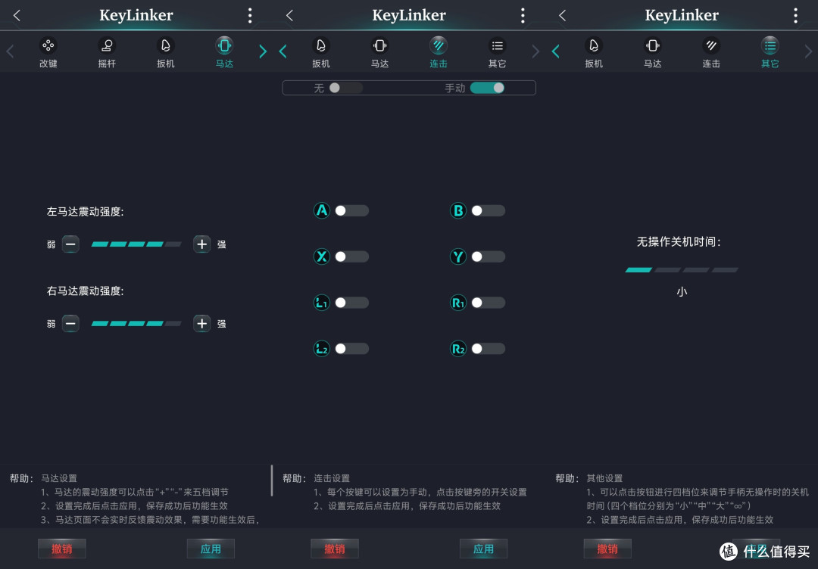Decrease left motor vibration with minus
The height and width of the screenshot is (569, 818).
[70, 244]
